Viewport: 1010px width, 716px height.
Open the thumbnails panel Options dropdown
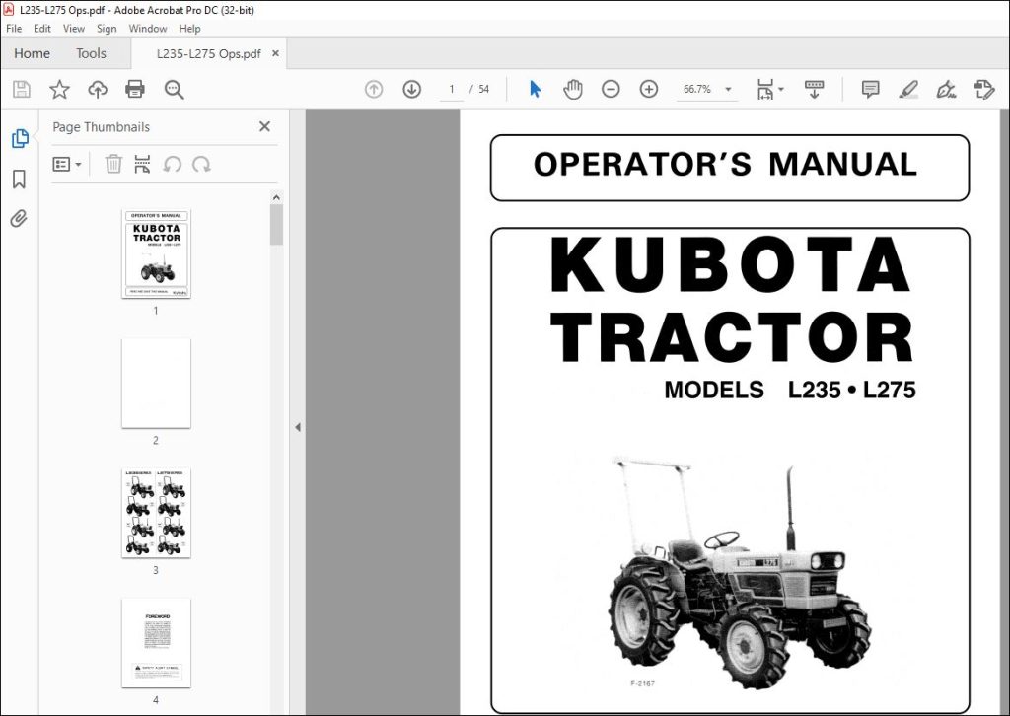(66, 164)
